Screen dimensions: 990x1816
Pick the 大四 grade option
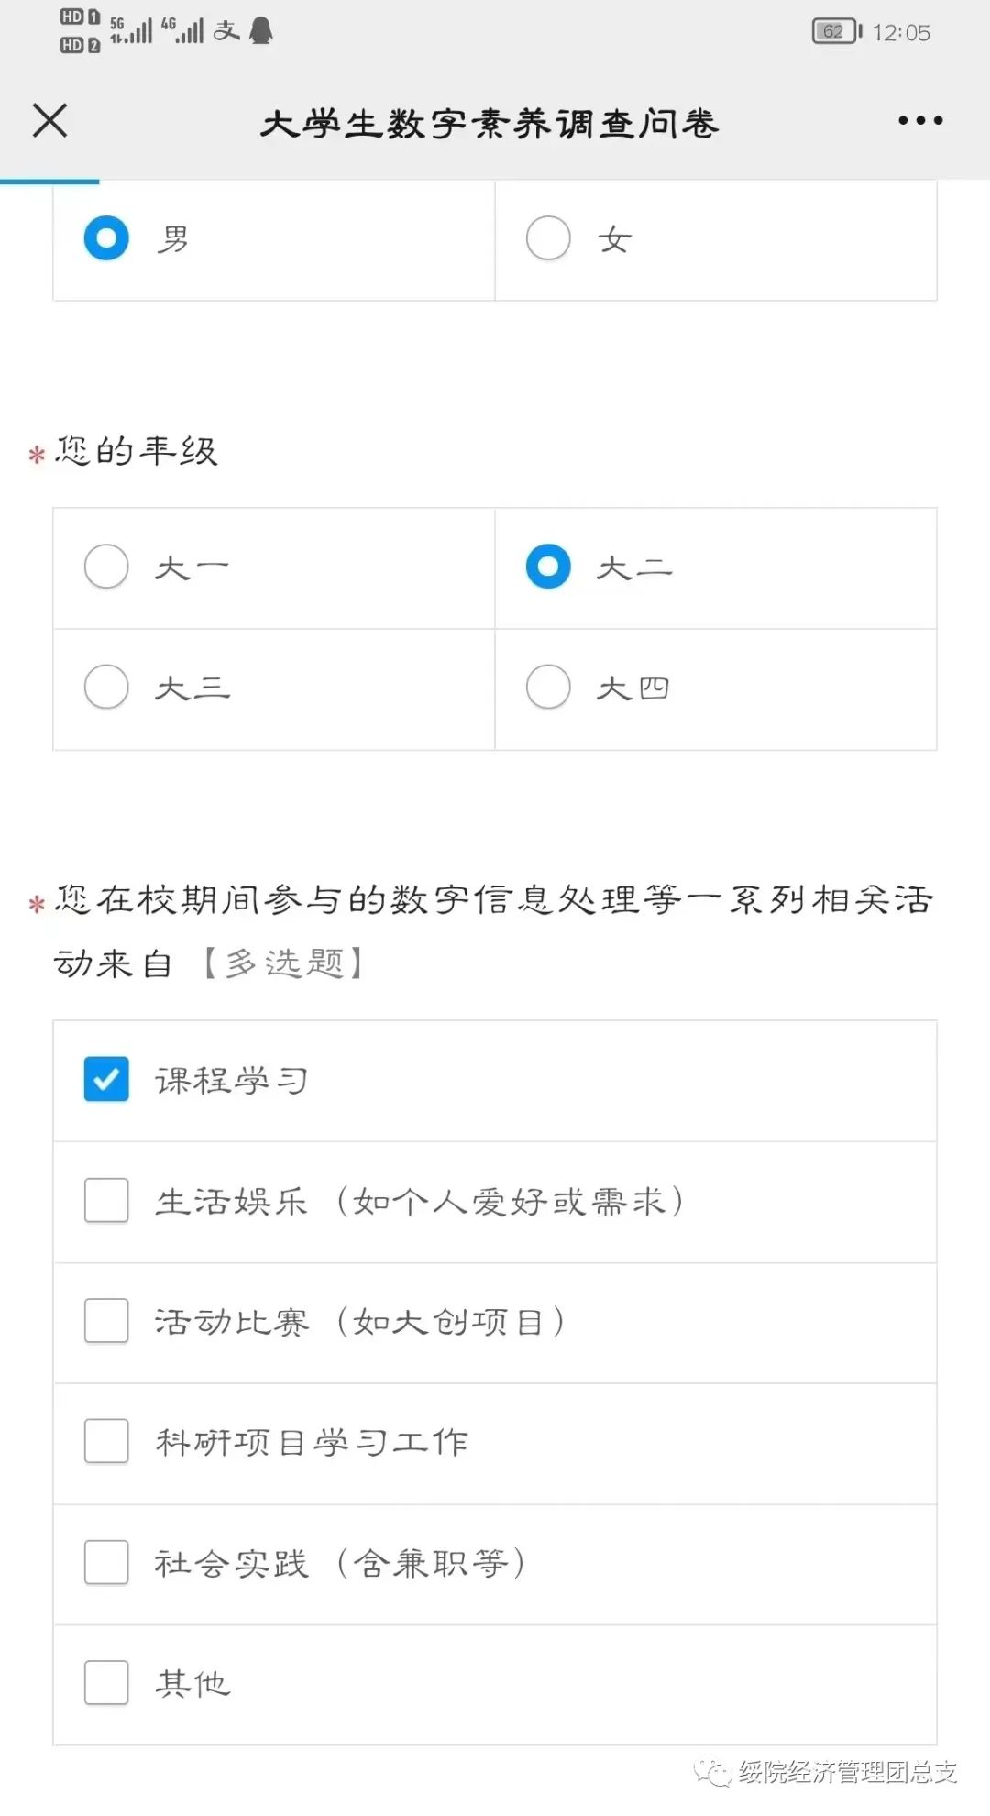[x=548, y=688]
